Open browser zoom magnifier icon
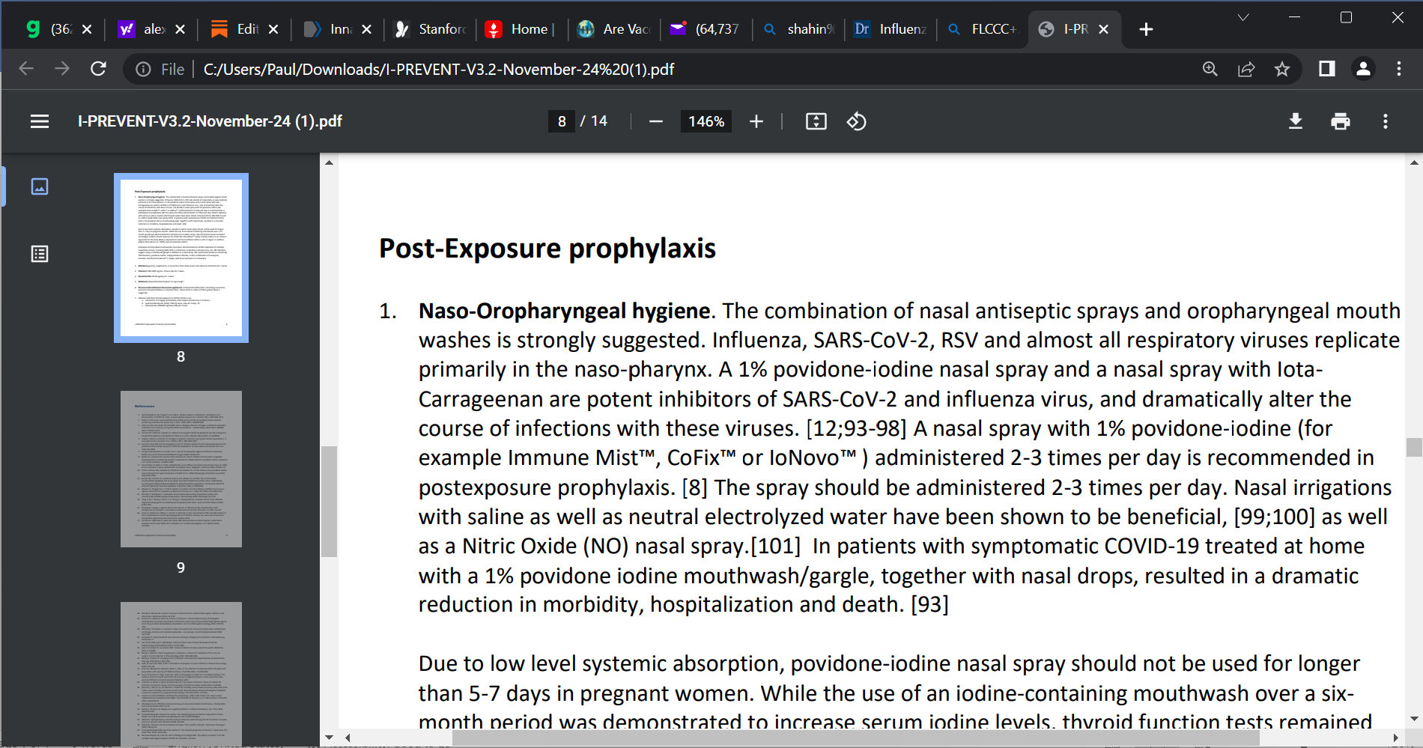Image resolution: width=1423 pixels, height=748 pixels. (x=1210, y=69)
